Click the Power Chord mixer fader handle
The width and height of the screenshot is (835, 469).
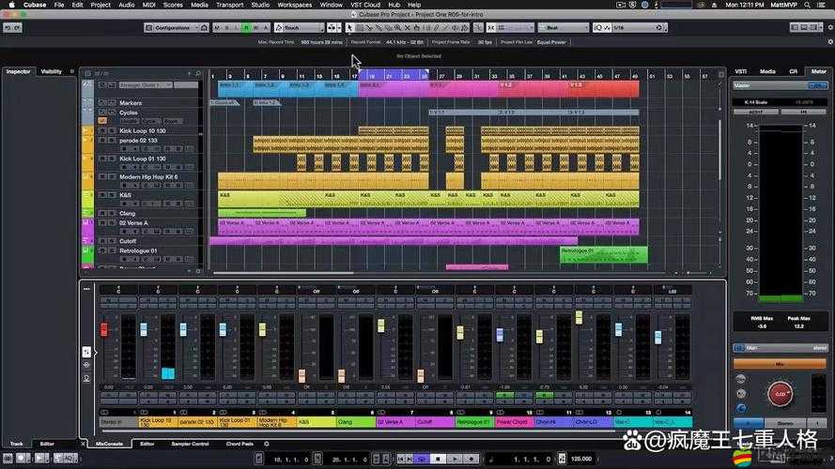click(500, 335)
